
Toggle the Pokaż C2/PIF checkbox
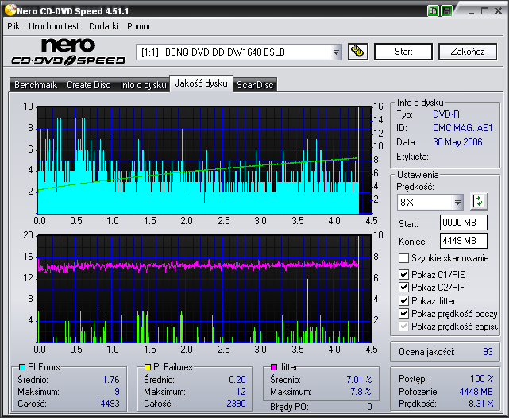click(403, 287)
